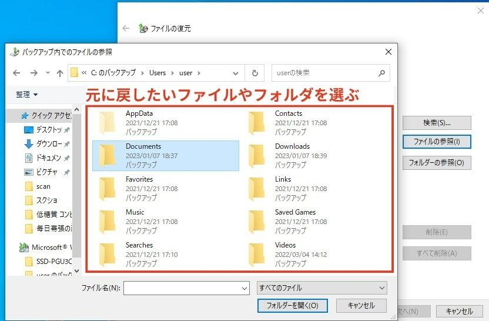The height and width of the screenshot is (321, 489).
Task: Select the Documents folder
Action: (166, 156)
